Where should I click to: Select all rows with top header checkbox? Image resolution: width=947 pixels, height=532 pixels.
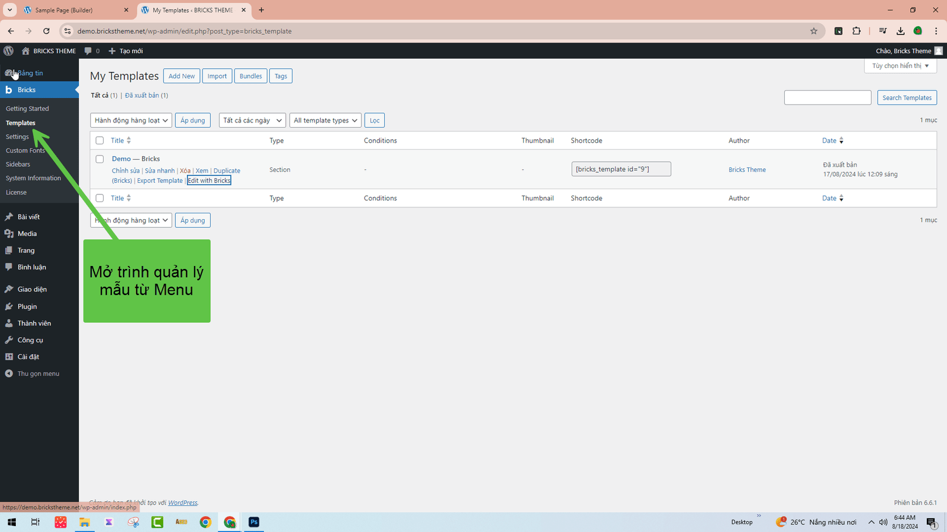(99, 141)
